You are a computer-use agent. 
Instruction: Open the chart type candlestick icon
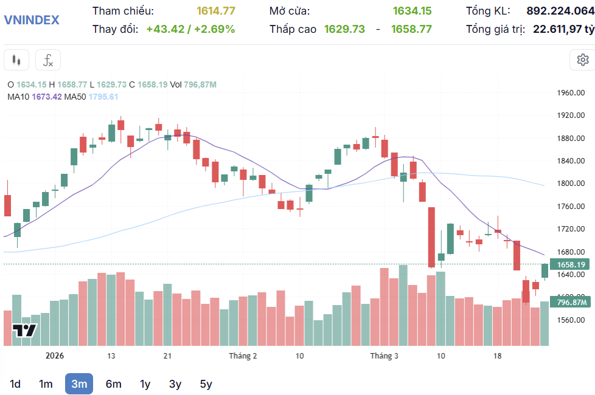(x=16, y=60)
